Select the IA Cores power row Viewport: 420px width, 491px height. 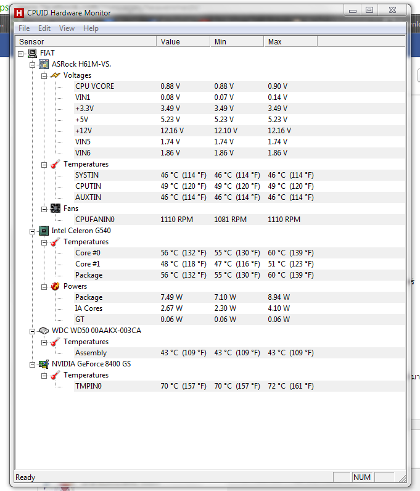pos(239,308)
